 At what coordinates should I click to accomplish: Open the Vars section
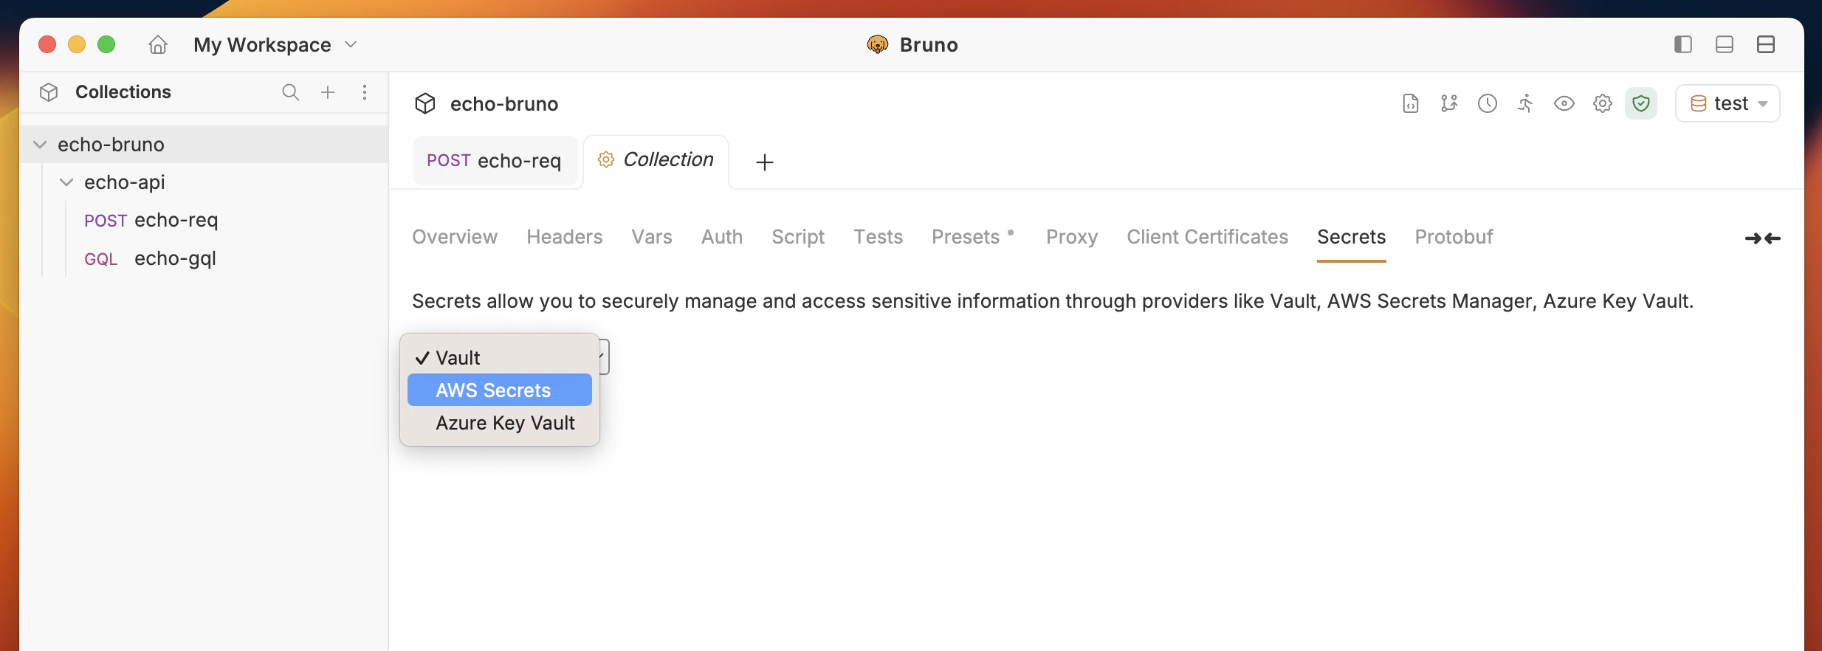tap(652, 237)
